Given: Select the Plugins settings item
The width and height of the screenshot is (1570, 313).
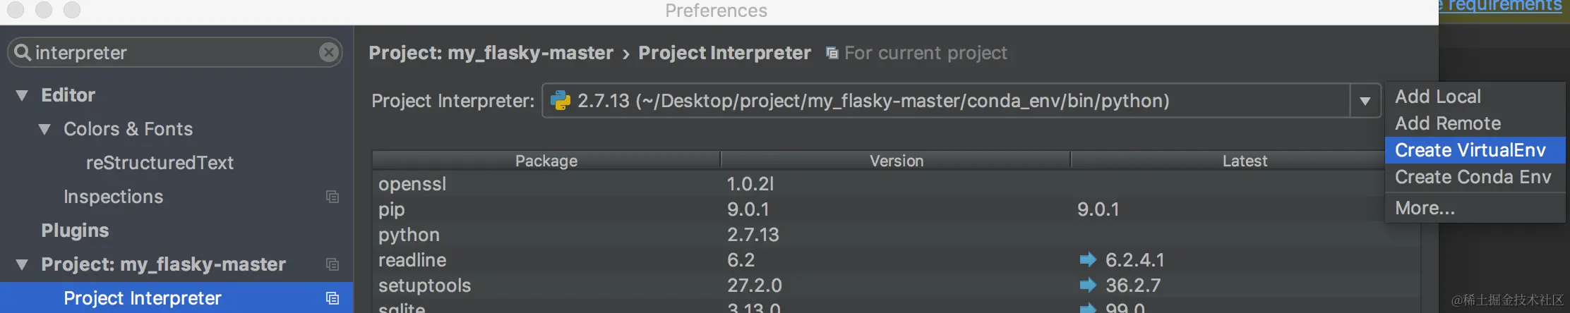Looking at the screenshot, I should pos(75,231).
